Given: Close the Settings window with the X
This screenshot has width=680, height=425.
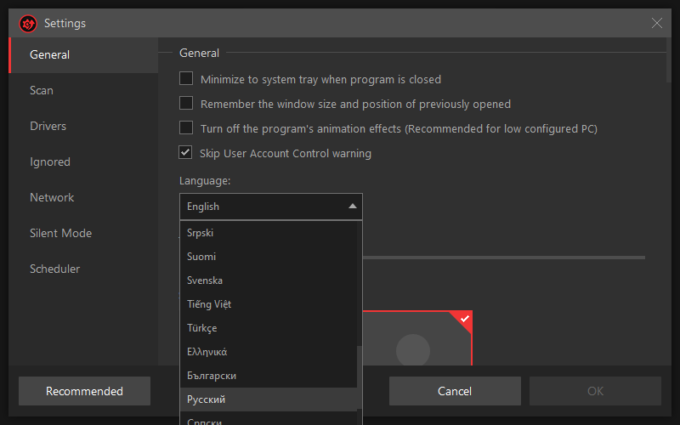Looking at the screenshot, I should click(656, 23).
